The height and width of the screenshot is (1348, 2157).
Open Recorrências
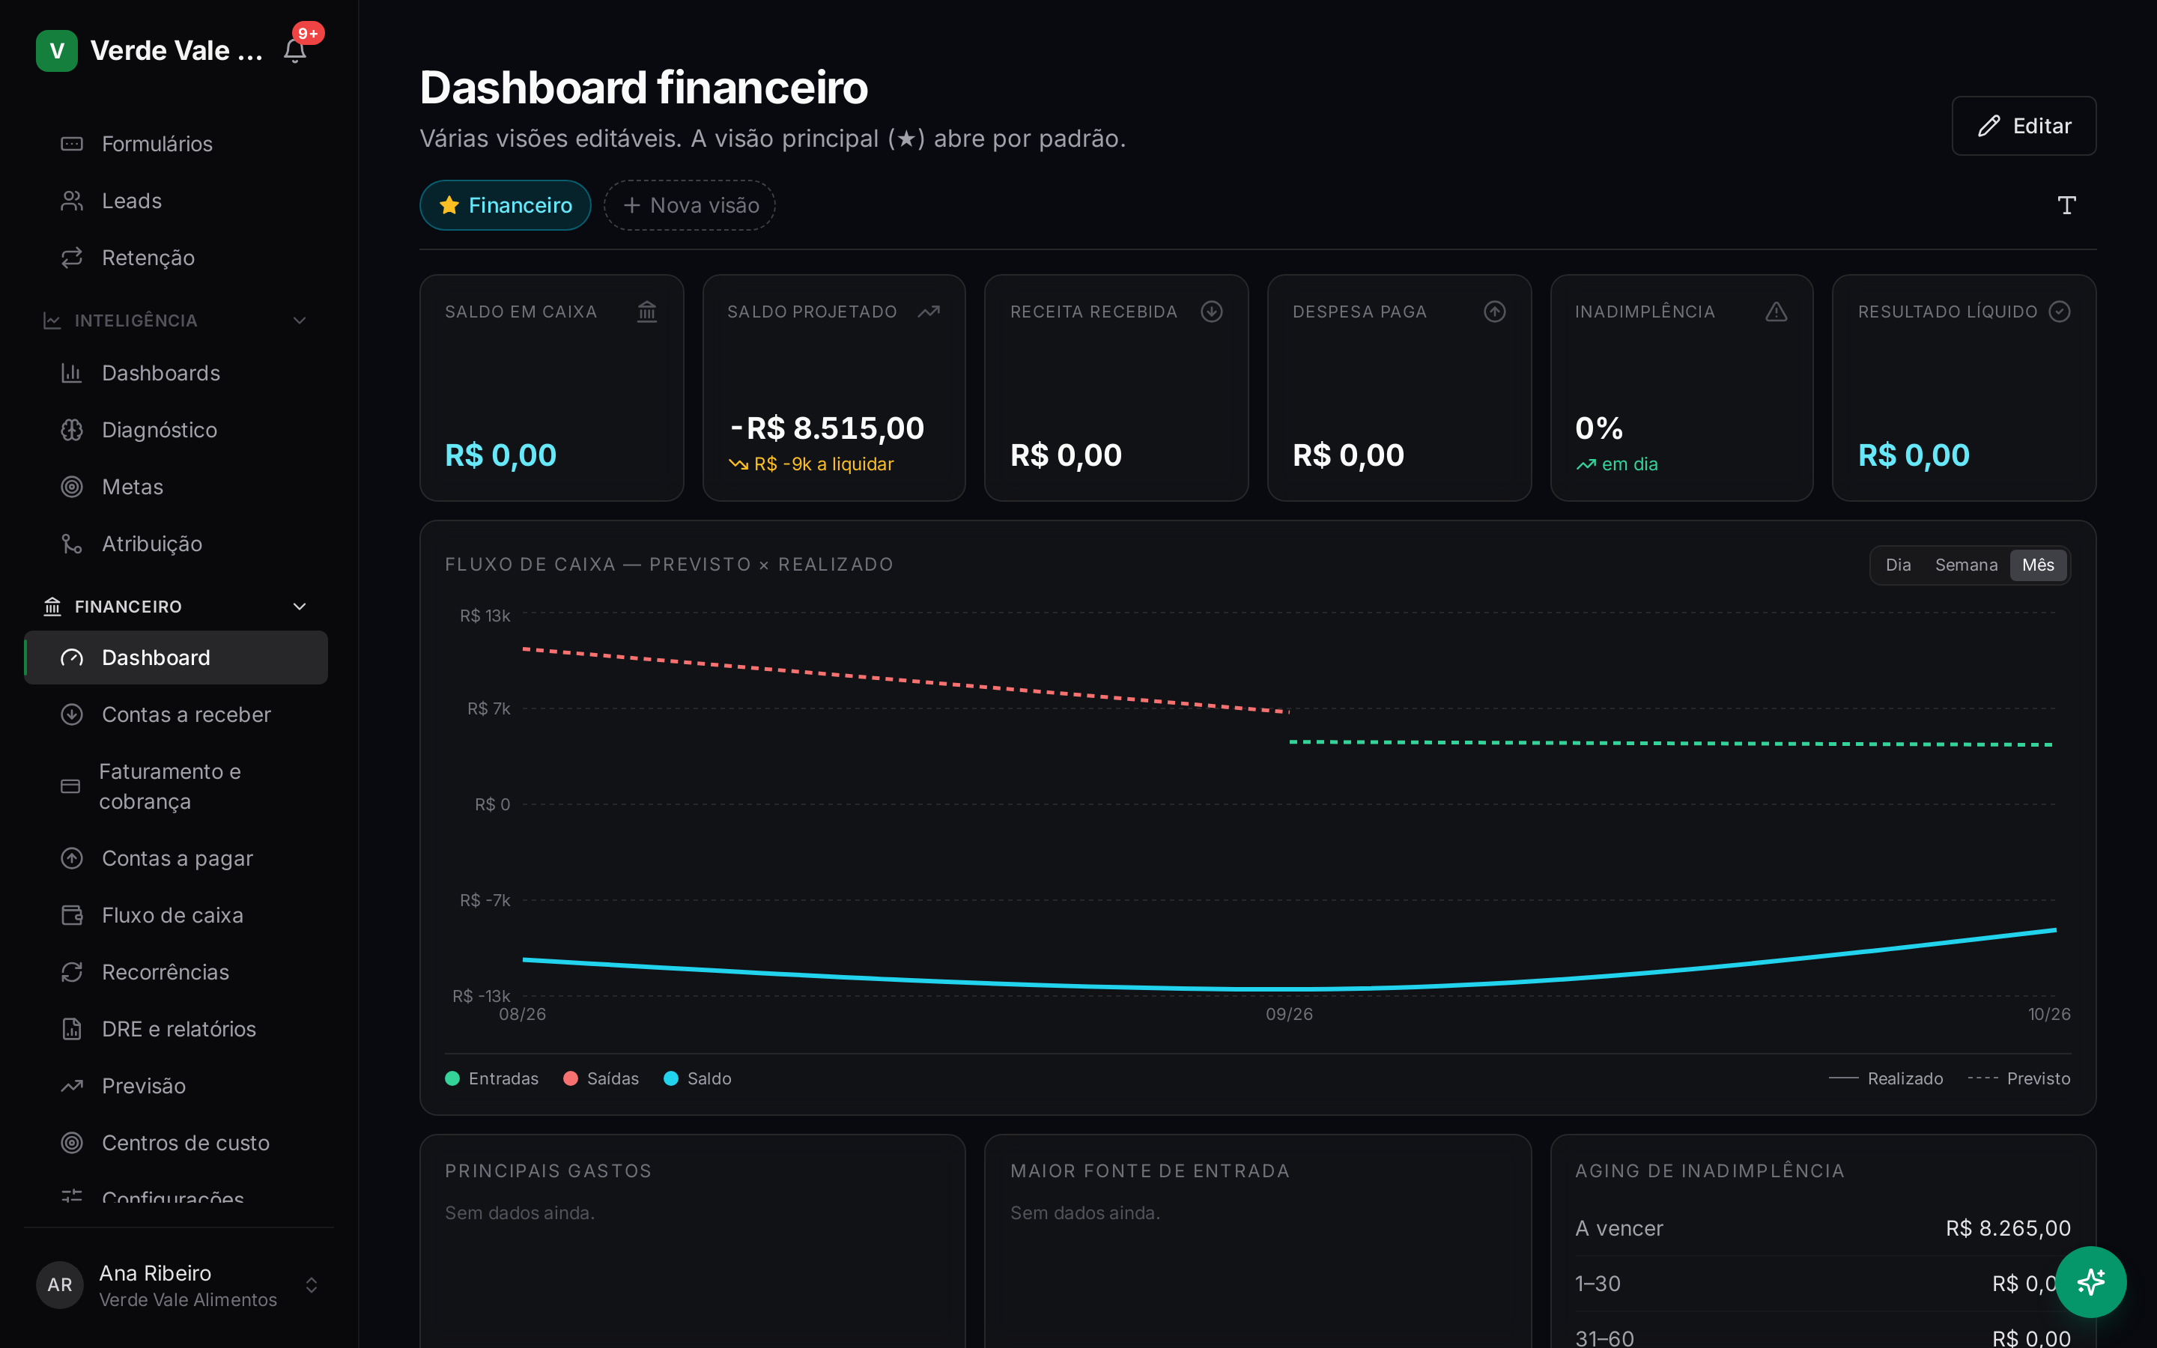point(175,972)
